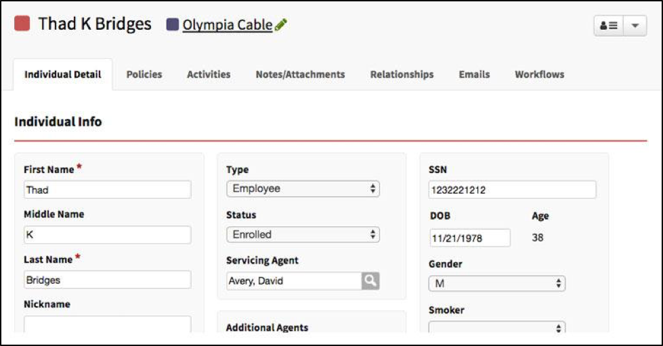Click red square beside Thad K Bridges

[22, 23]
